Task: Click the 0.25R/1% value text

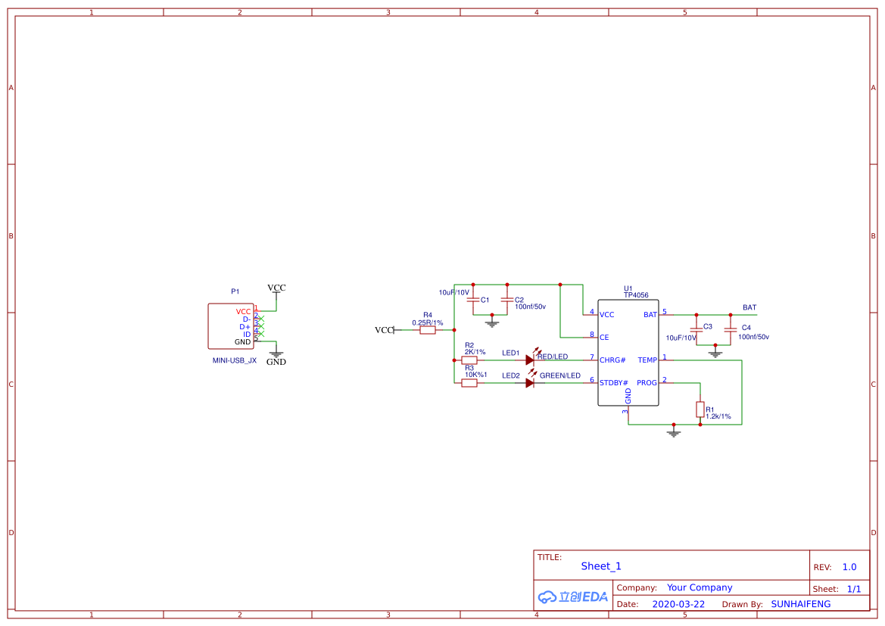Action: [427, 323]
